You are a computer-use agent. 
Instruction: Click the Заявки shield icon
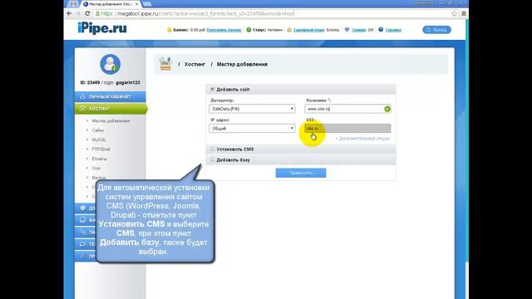point(347,30)
